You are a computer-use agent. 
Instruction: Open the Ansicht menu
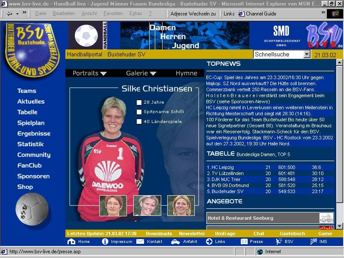click(89, 14)
